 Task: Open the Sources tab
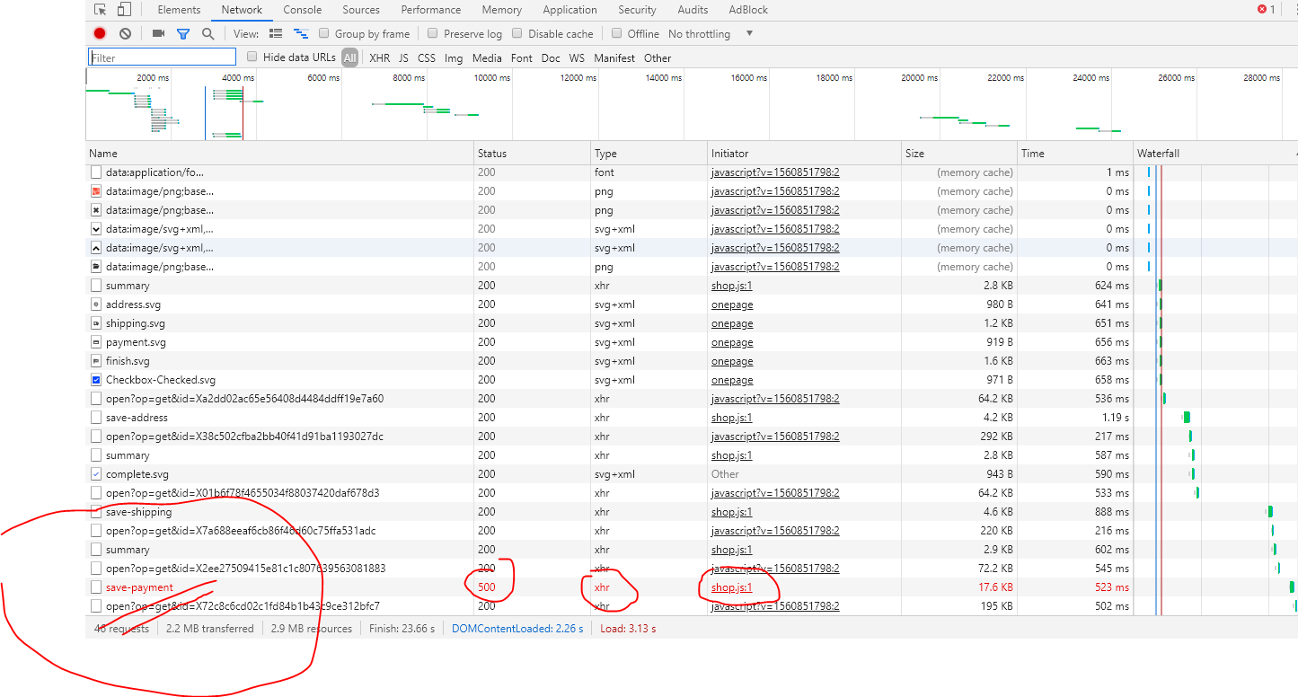pyautogui.click(x=361, y=10)
